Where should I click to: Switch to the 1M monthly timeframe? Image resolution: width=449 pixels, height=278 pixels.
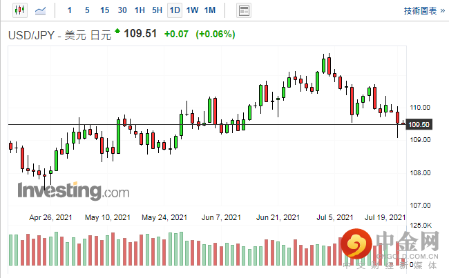pos(210,10)
